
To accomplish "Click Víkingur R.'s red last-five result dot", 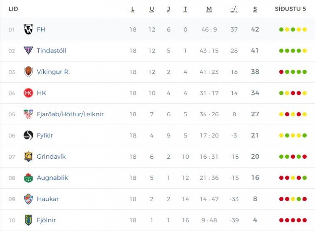I will point(281,72).
